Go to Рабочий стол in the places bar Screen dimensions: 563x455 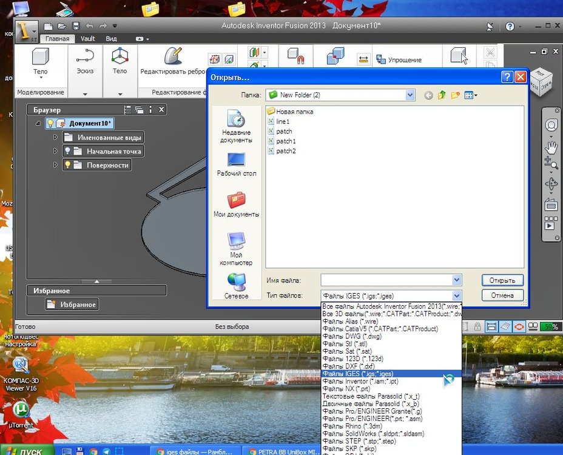pos(236,164)
